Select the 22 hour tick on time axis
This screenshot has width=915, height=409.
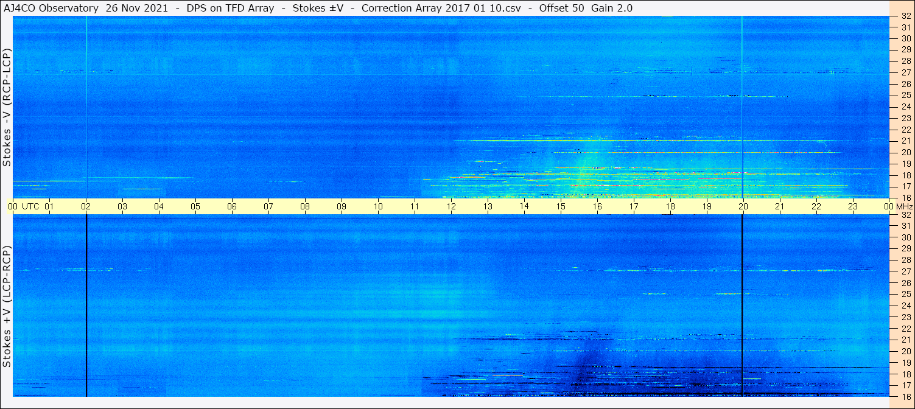[x=816, y=206]
